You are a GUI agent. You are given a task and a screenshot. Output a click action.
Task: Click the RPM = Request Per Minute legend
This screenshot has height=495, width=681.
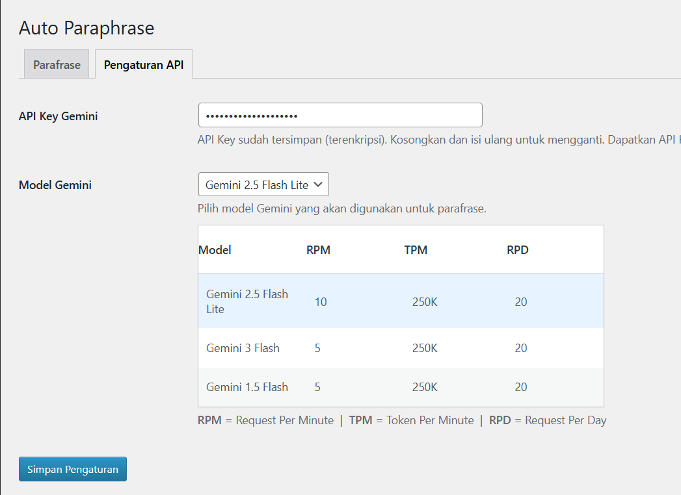coord(265,420)
